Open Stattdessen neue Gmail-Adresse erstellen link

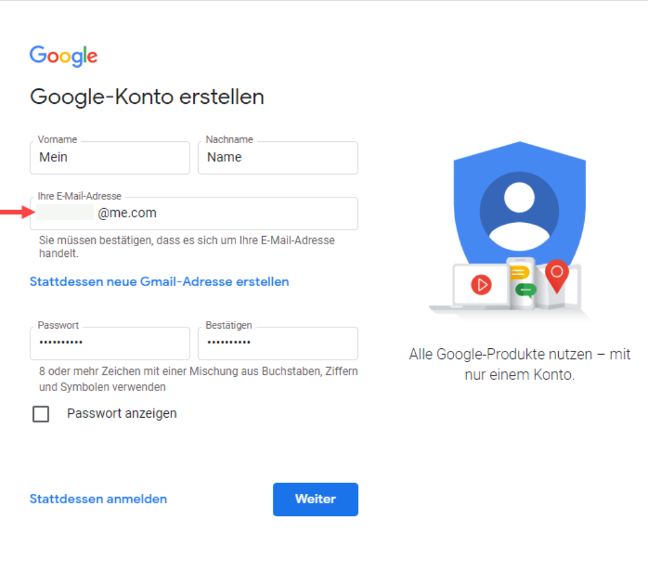159,282
